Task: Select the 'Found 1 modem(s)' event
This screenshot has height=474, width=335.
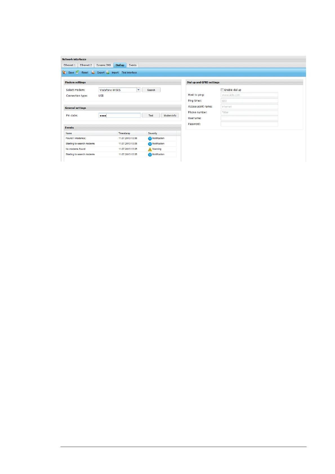Action: [x=120, y=138]
